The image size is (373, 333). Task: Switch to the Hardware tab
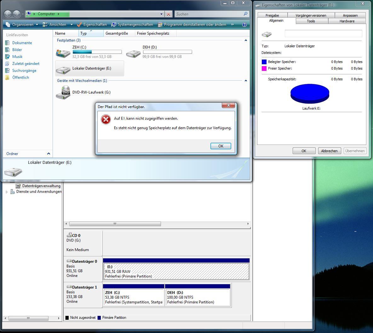[347, 21]
